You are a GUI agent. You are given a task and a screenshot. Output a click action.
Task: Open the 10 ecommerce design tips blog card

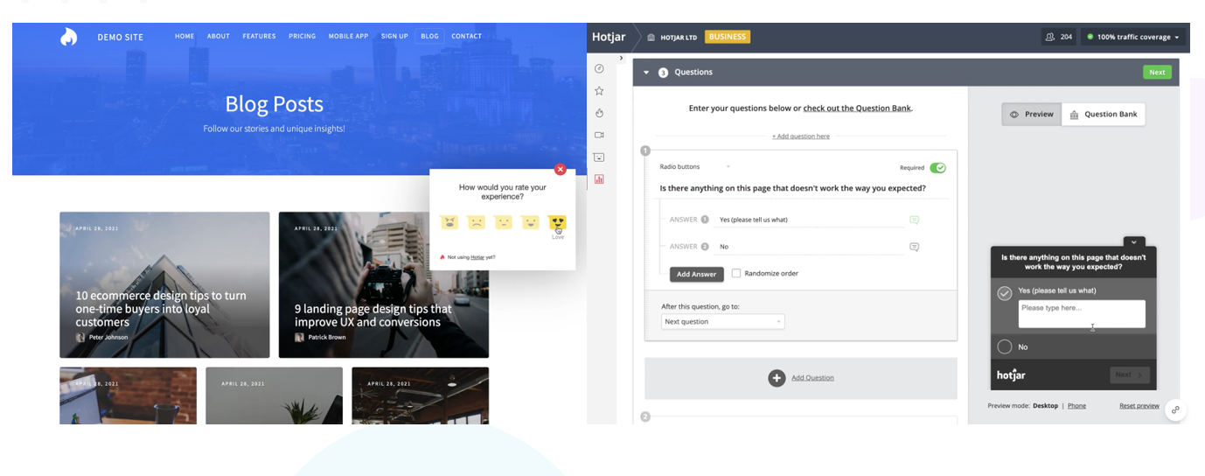(x=164, y=284)
